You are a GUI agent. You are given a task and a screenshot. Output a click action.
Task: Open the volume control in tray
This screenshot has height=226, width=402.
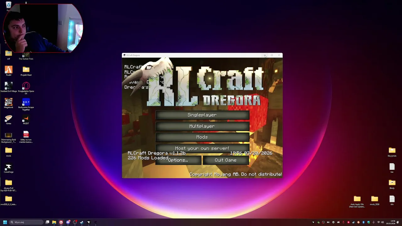point(382,222)
